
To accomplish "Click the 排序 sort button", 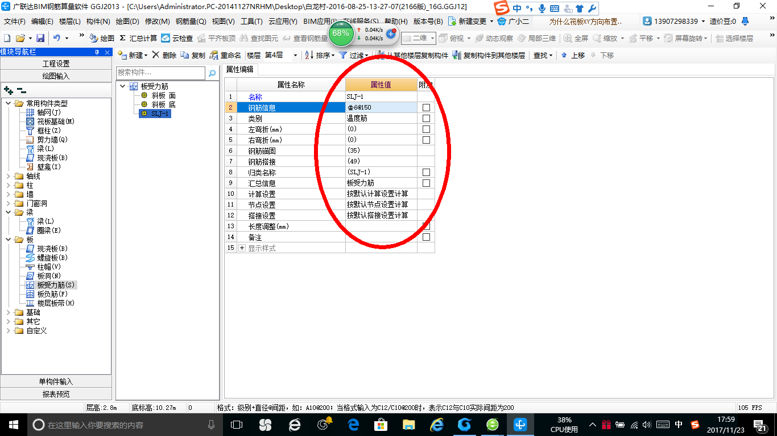I will coord(320,55).
